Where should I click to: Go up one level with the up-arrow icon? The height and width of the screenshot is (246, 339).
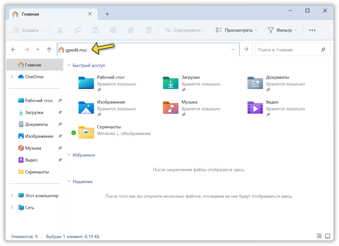tap(49, 49)
